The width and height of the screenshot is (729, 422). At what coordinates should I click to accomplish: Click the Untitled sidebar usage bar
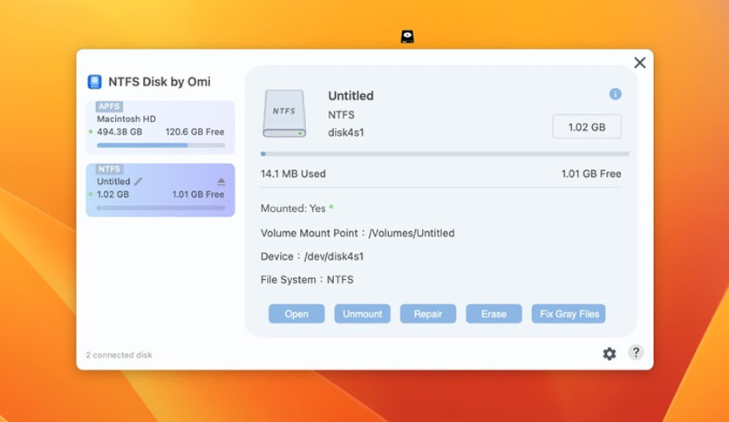pos(160,208)
